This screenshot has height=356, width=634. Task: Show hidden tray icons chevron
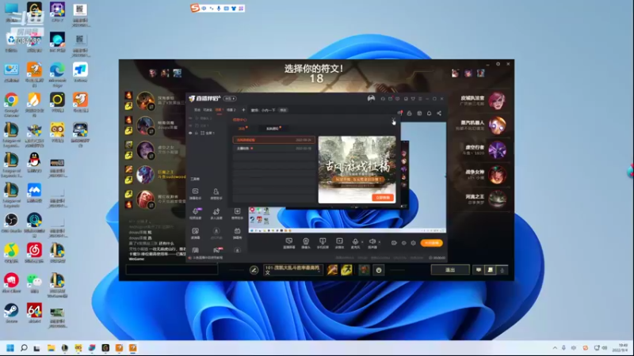[555, 348]
